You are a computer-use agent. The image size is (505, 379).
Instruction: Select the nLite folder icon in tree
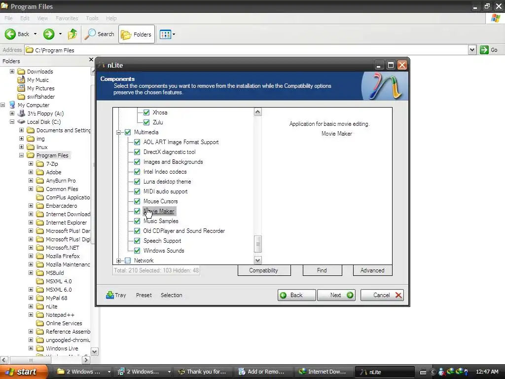coord(40,306)
